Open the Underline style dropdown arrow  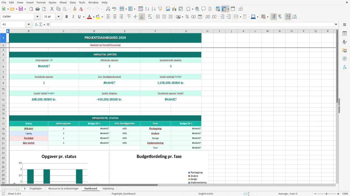point(84,17)
